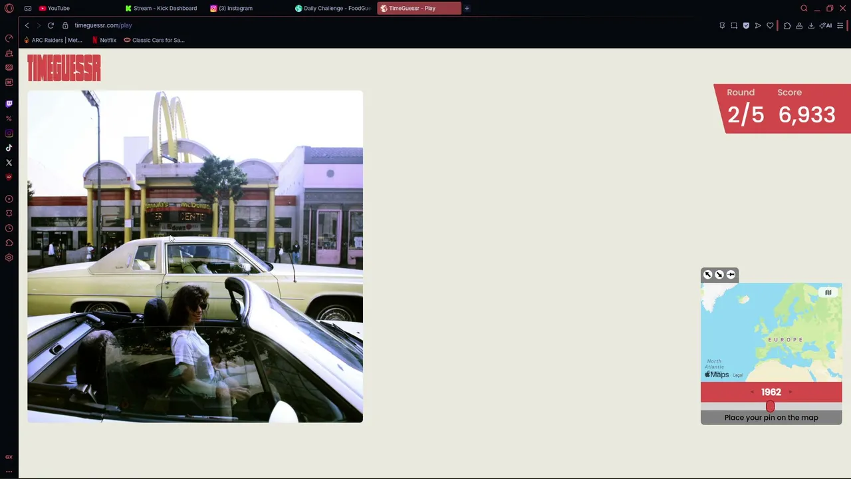Click the McDonald's street photo
This screenshot has height=479, width=851.
pos(195,256)
